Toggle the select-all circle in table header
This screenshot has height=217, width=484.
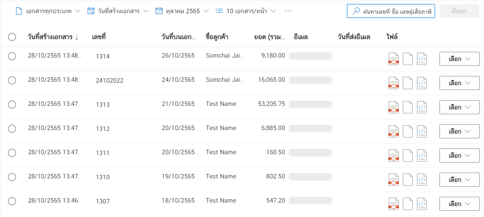coord(12,37)
